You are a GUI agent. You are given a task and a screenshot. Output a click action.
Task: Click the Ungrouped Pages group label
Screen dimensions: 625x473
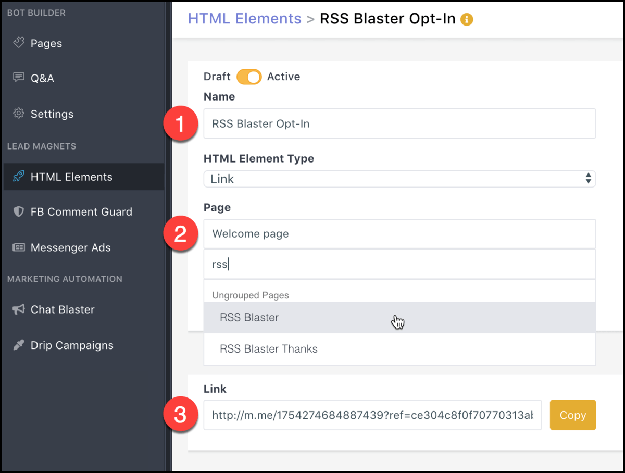(251, 295)
